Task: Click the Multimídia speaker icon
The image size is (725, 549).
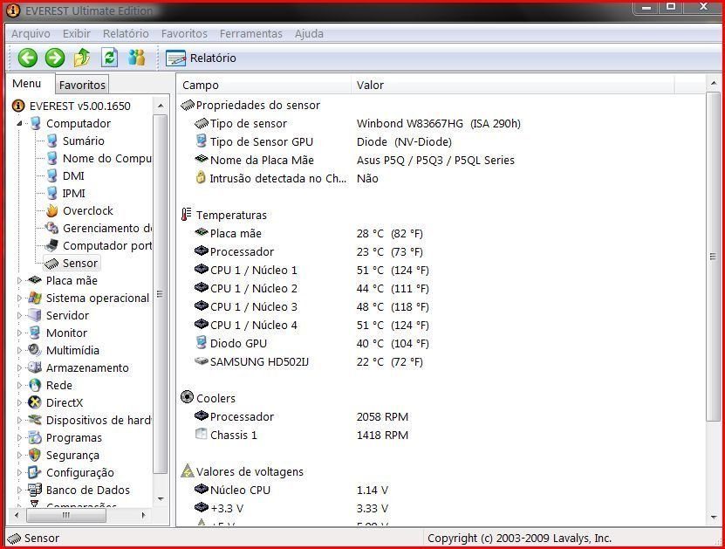Action: (x=35, y=350)
